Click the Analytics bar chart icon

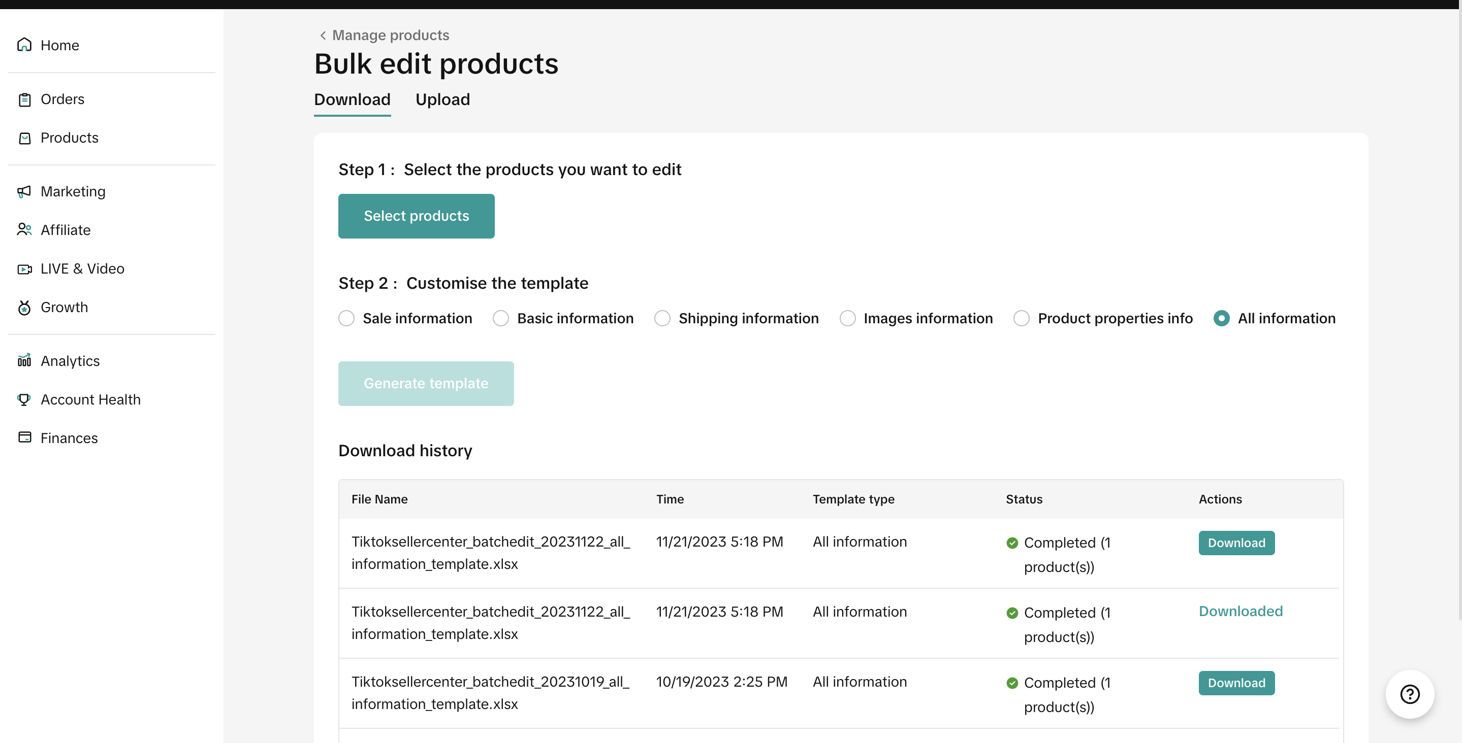(24, 361)
